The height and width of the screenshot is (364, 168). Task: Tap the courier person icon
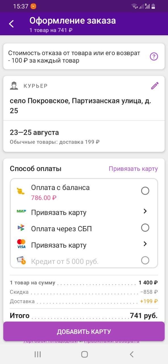click(x=14, y=86)
